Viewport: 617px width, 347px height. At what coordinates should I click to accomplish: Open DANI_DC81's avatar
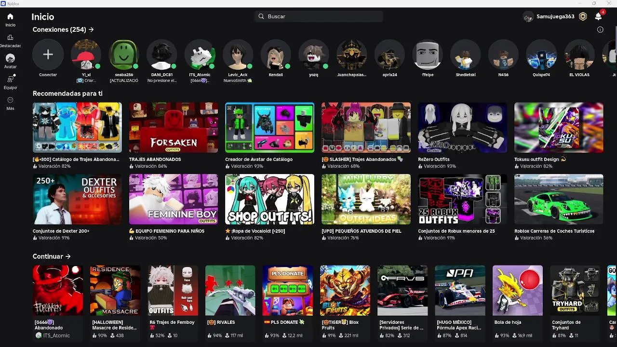tap(162, 54)
